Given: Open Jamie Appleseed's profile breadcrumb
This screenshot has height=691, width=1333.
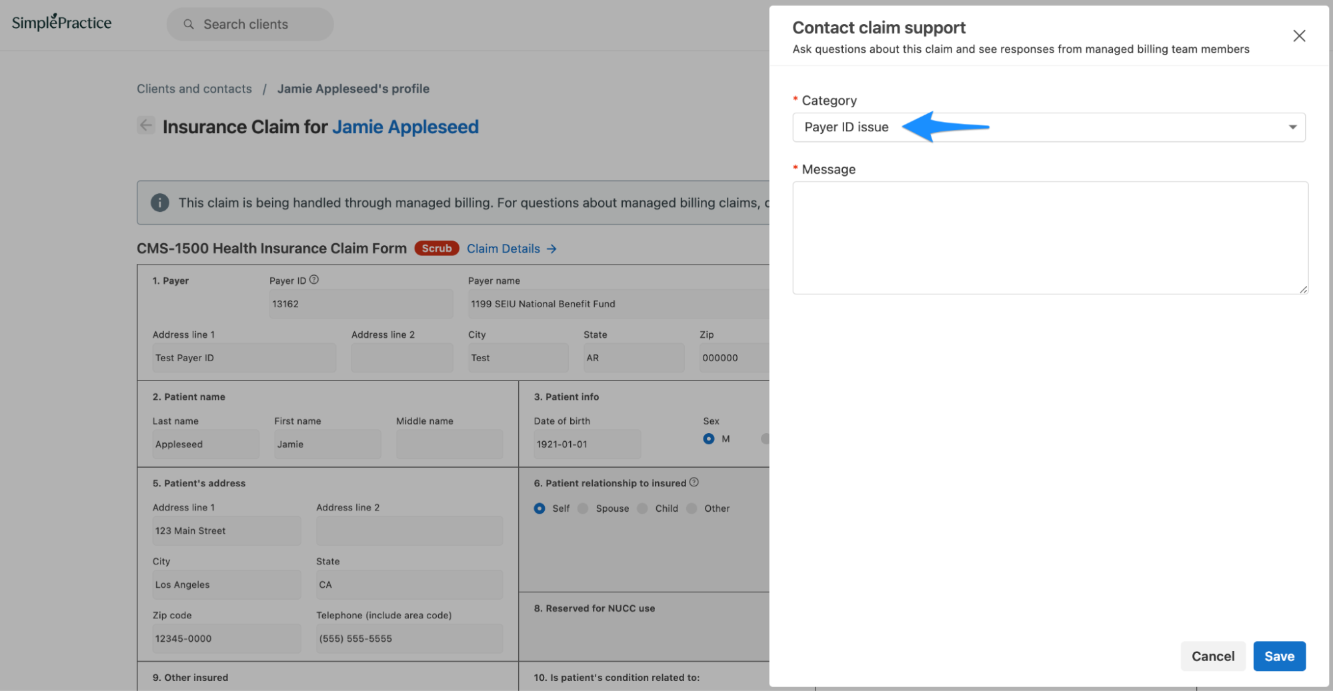Looking at the screenshot, I should click(353, 88).
